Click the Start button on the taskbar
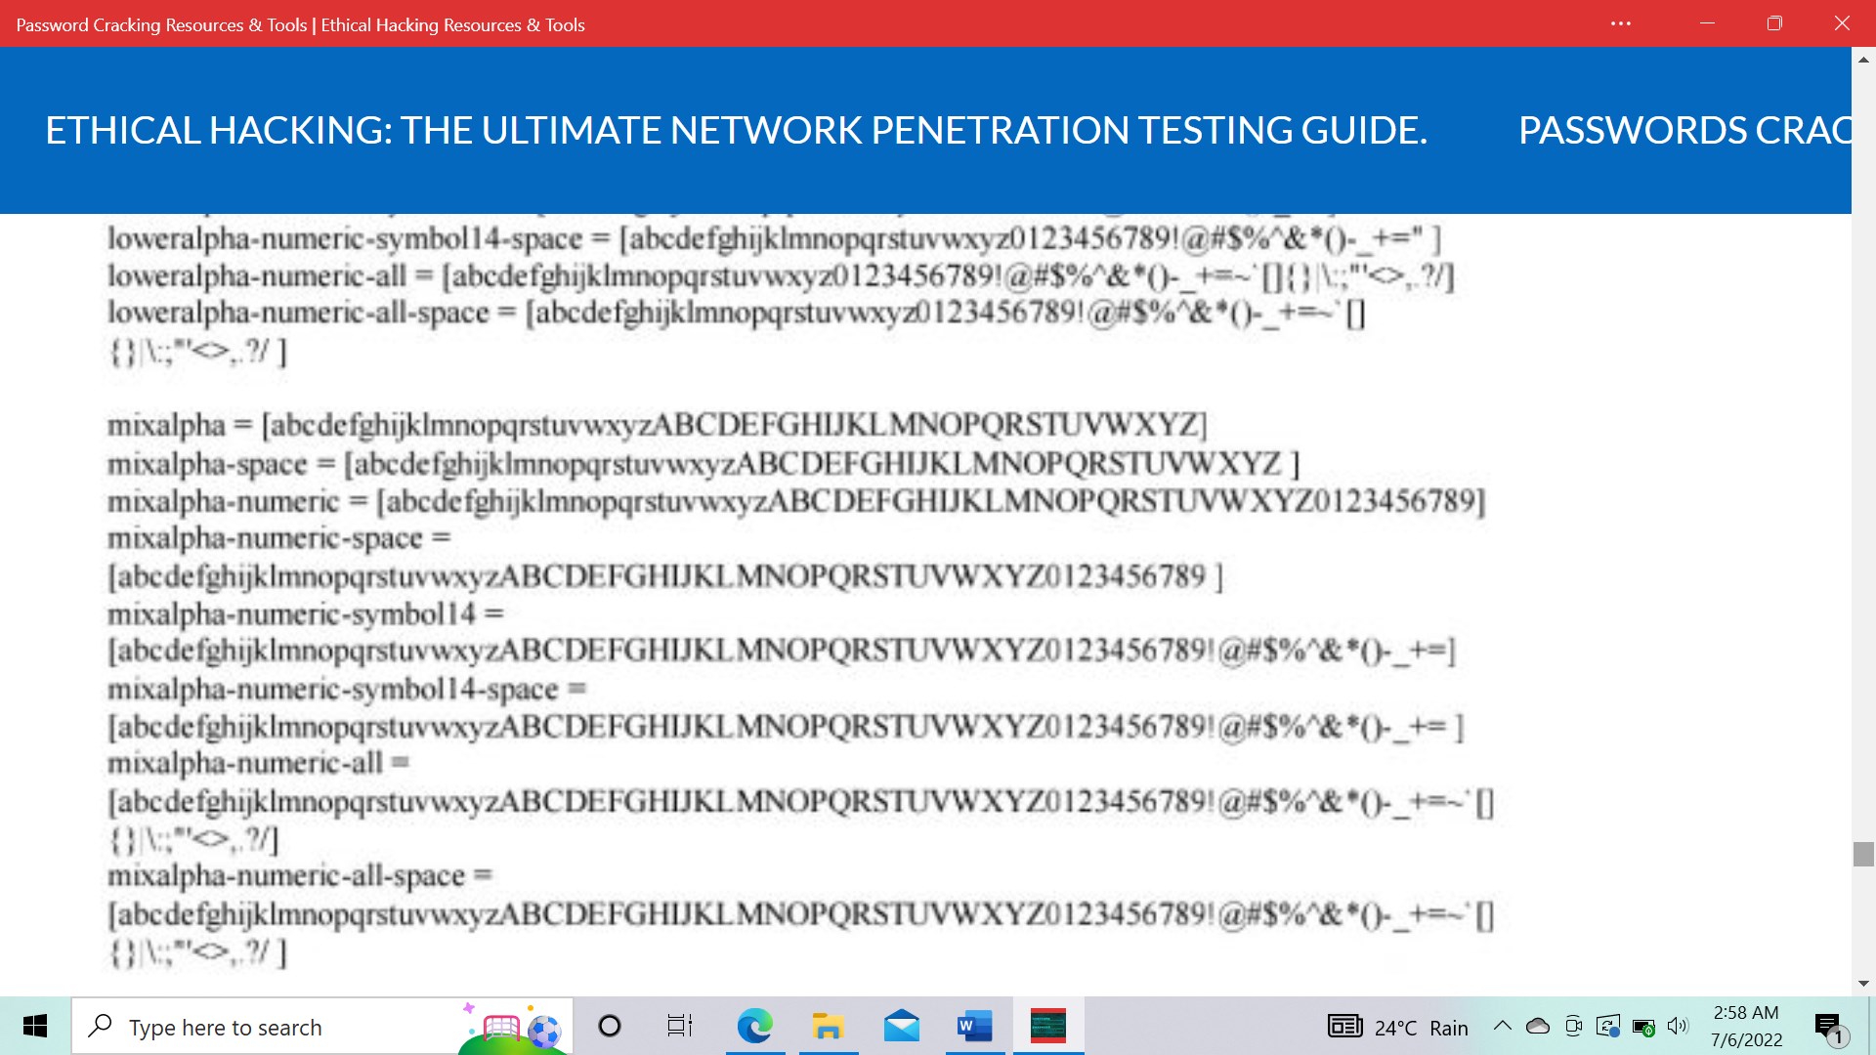1876x1055 pixels. (35, 1027)
